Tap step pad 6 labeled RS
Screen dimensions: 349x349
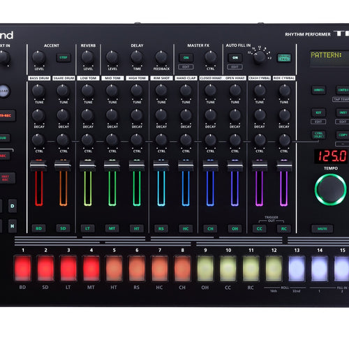click(x=137, y=268)
